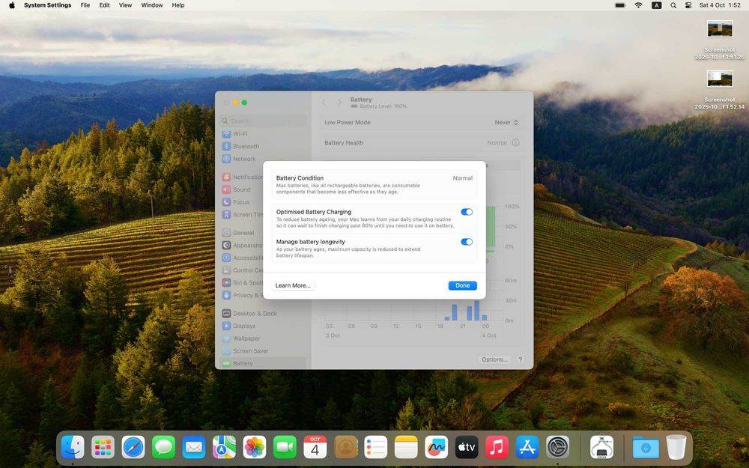Open the System Settings menu
749x468 pixels.
tap(47, 5)
